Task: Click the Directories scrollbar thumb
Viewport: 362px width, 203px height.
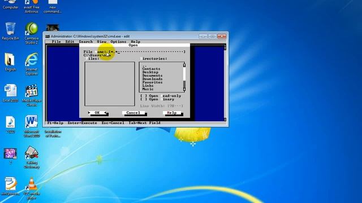Action: pos(184,84)
